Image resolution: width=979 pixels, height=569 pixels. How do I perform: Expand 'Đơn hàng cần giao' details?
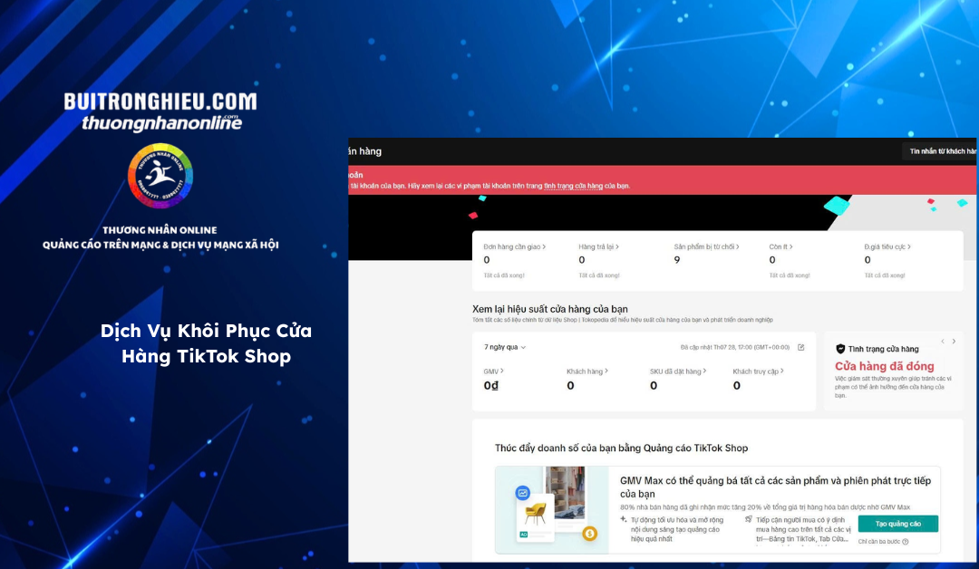point(515,247)
